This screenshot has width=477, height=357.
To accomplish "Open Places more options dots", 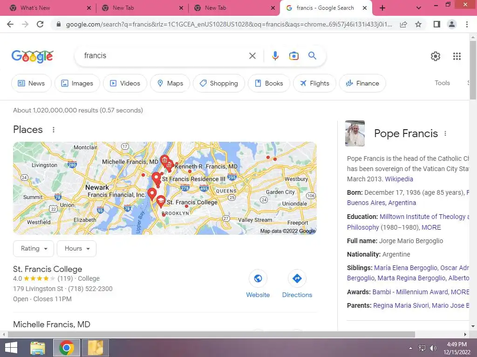I will pyautogui.click(x=54, y=130).
